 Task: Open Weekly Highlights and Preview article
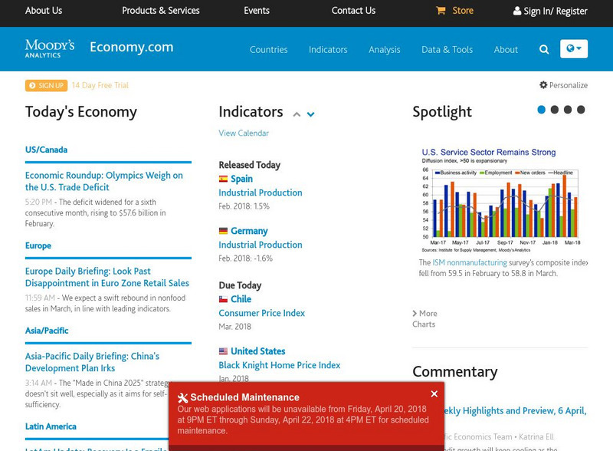[x=515, y=410]
